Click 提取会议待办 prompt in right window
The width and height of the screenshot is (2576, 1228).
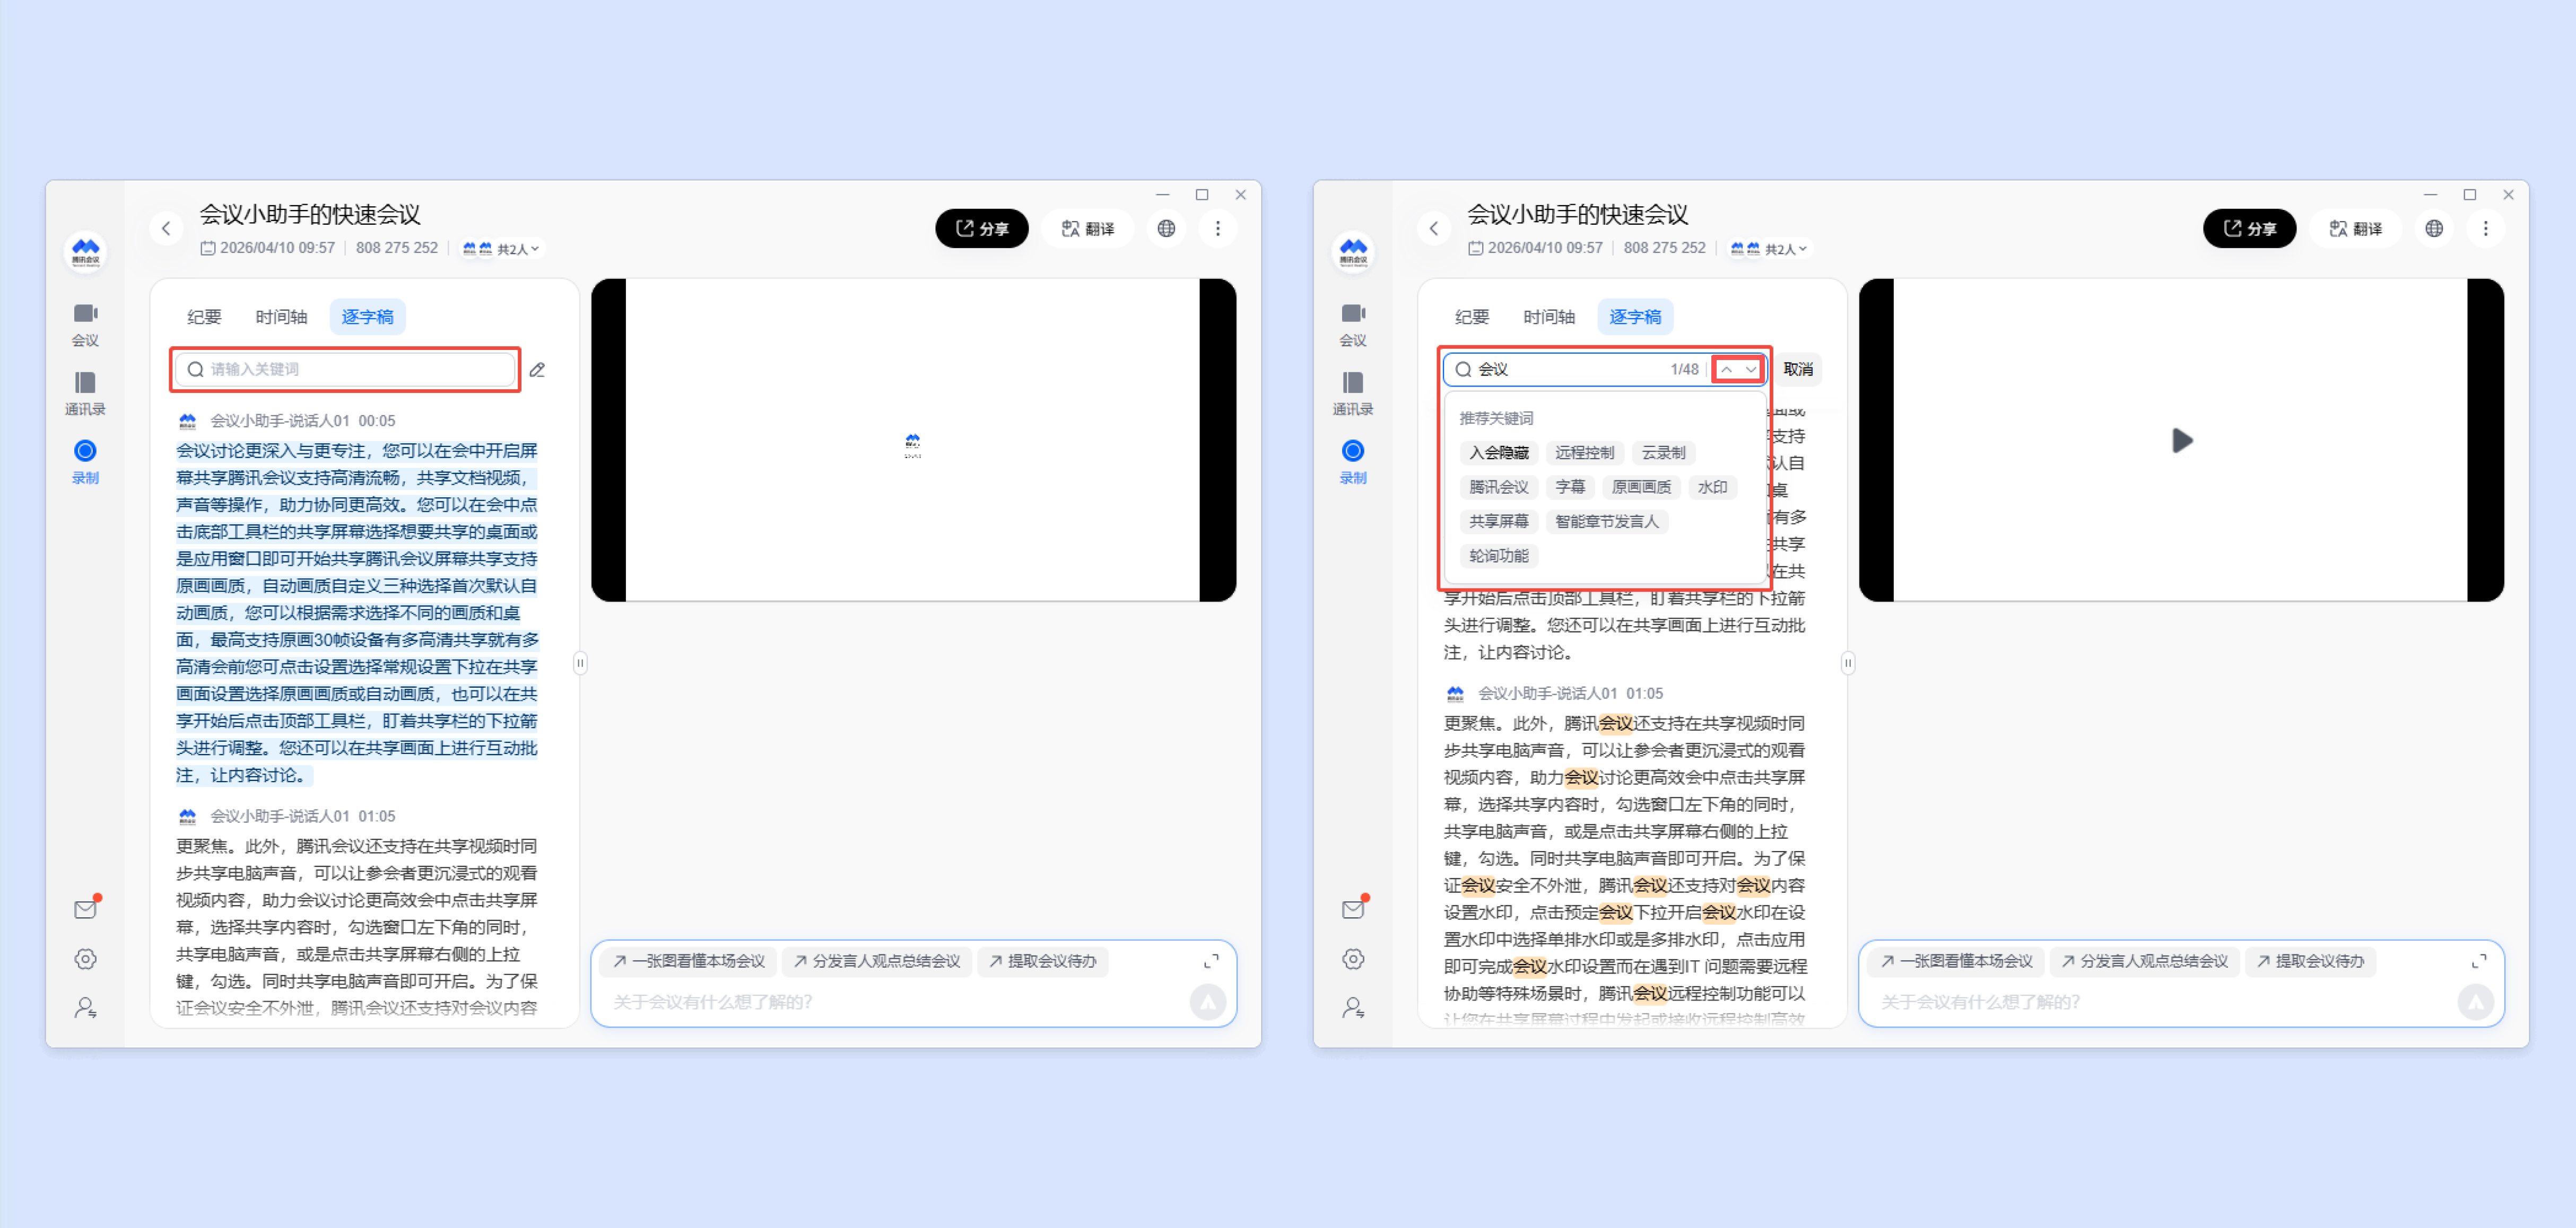[2310, 960]
